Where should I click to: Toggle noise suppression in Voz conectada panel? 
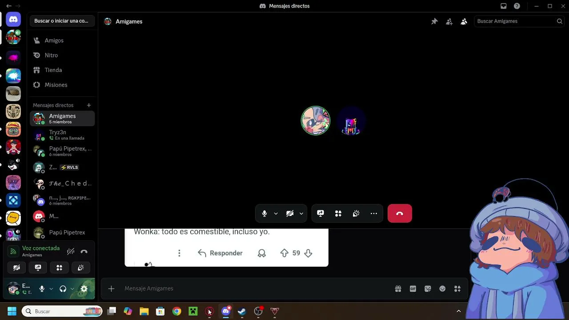pyautogui.click(x=71, y=252)
